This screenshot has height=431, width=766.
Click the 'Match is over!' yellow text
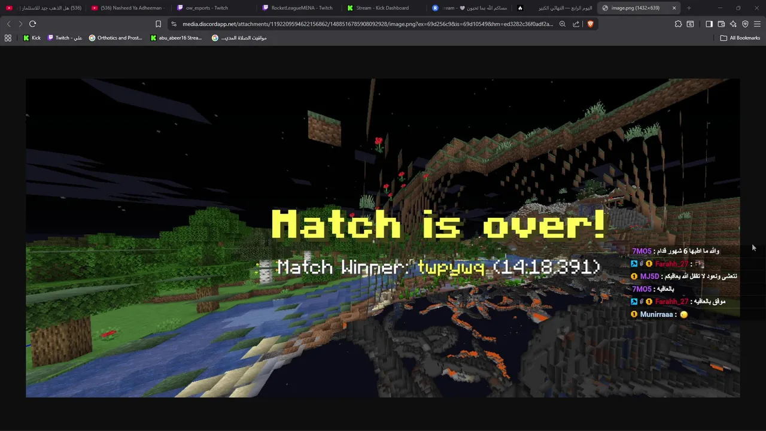439,225
